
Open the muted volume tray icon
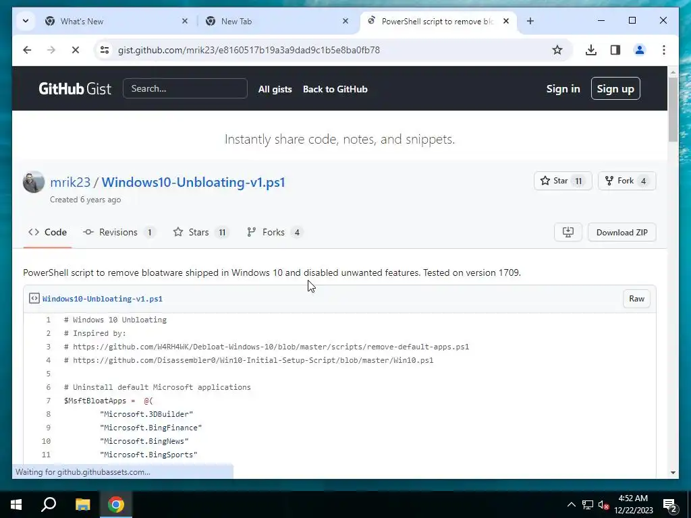(604, 505)
